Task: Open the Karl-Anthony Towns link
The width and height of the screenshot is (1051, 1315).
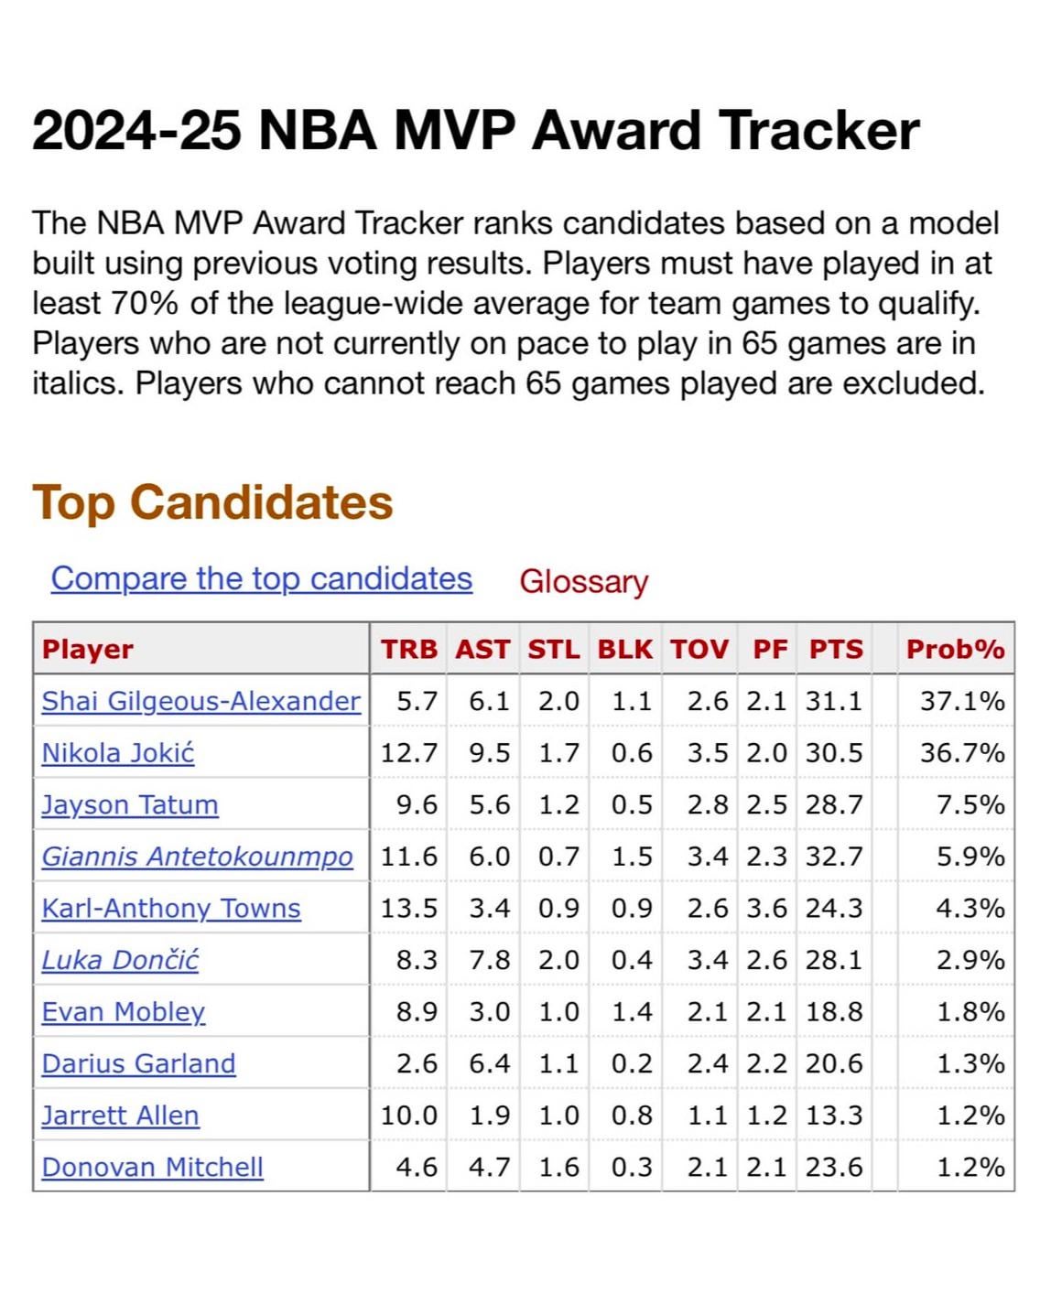Action: coord(171,909)
